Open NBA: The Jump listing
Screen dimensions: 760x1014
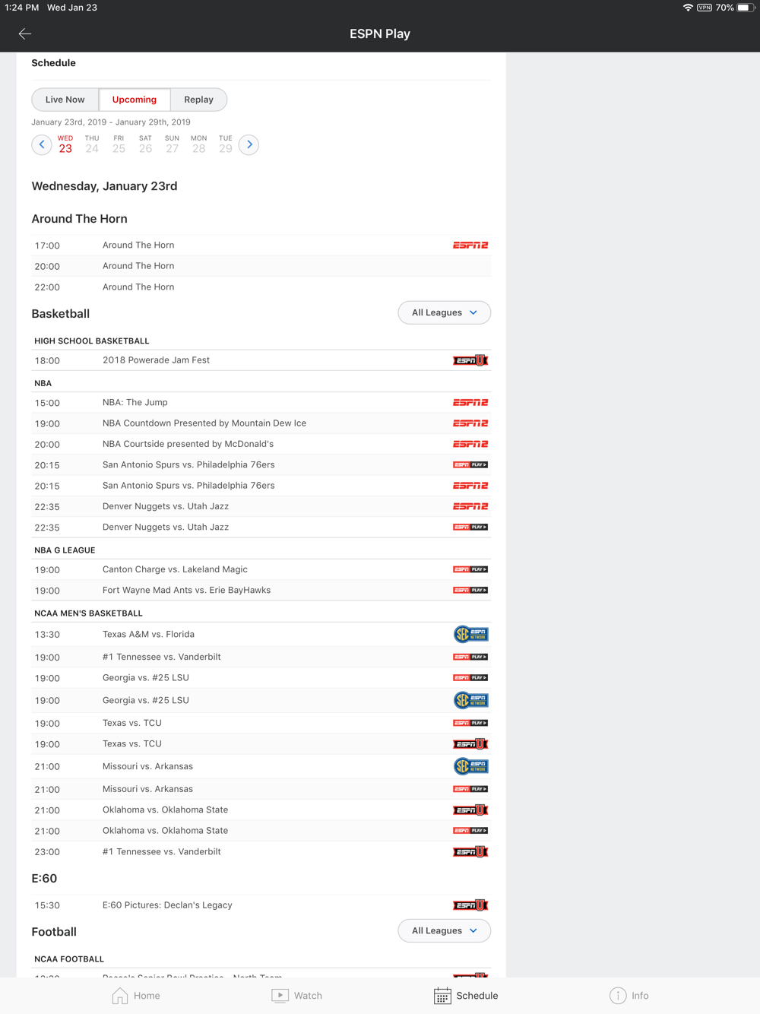tap(261, 403)
